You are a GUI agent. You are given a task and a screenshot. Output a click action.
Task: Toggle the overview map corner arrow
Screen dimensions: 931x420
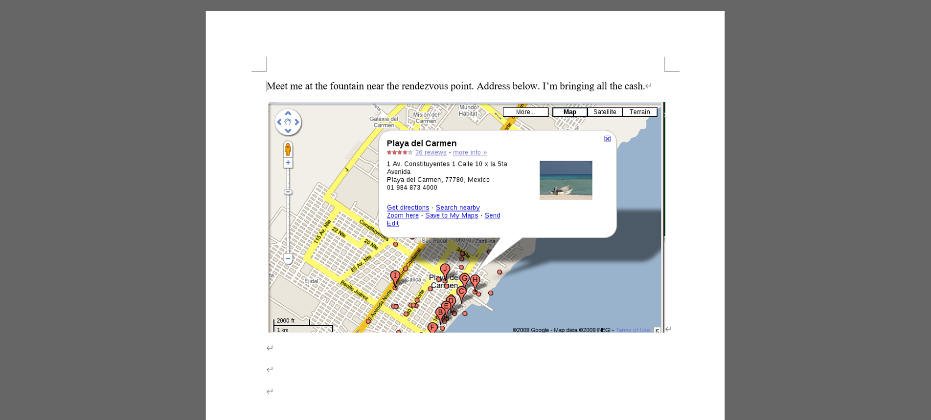pyautogui.click(x=657, y=331)
